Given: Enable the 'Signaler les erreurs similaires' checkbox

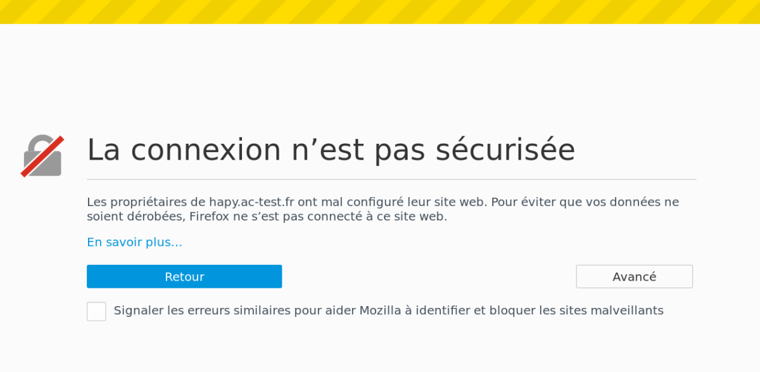Looking at the screenshot, I should click(96, 311).
